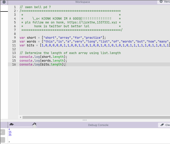This screenshot has height=144, width=170.
Task: Click the 'var words' array declaration line
Action: pos(77,42)
